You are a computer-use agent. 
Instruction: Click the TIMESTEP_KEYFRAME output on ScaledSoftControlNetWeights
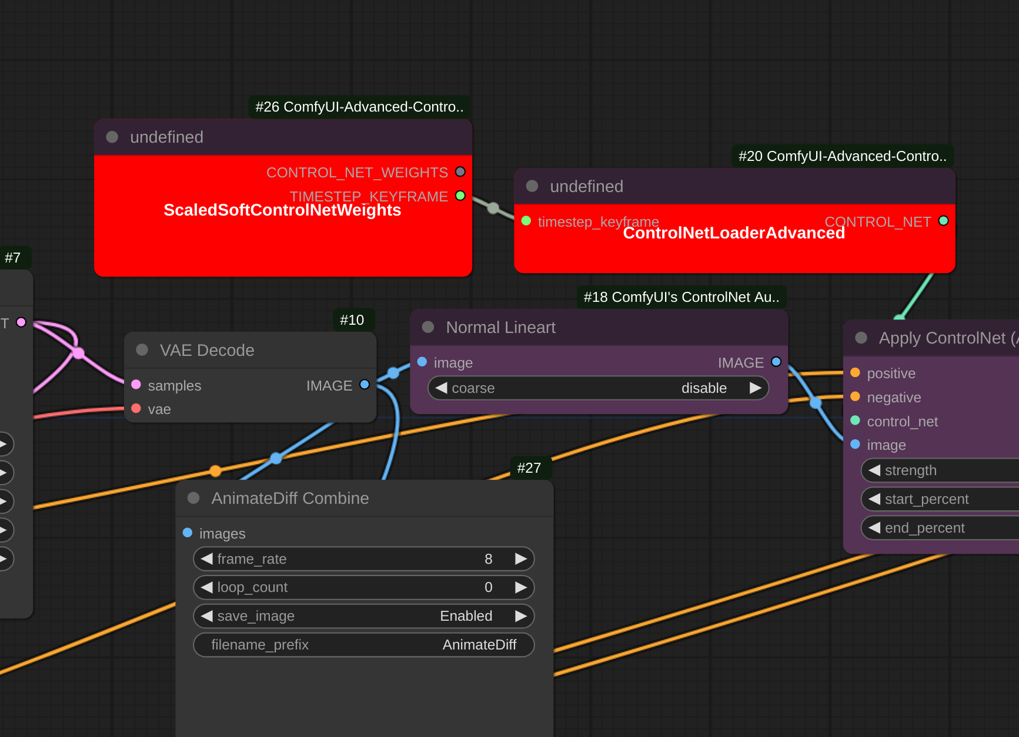pyautogui.click(x=460, y=196)
